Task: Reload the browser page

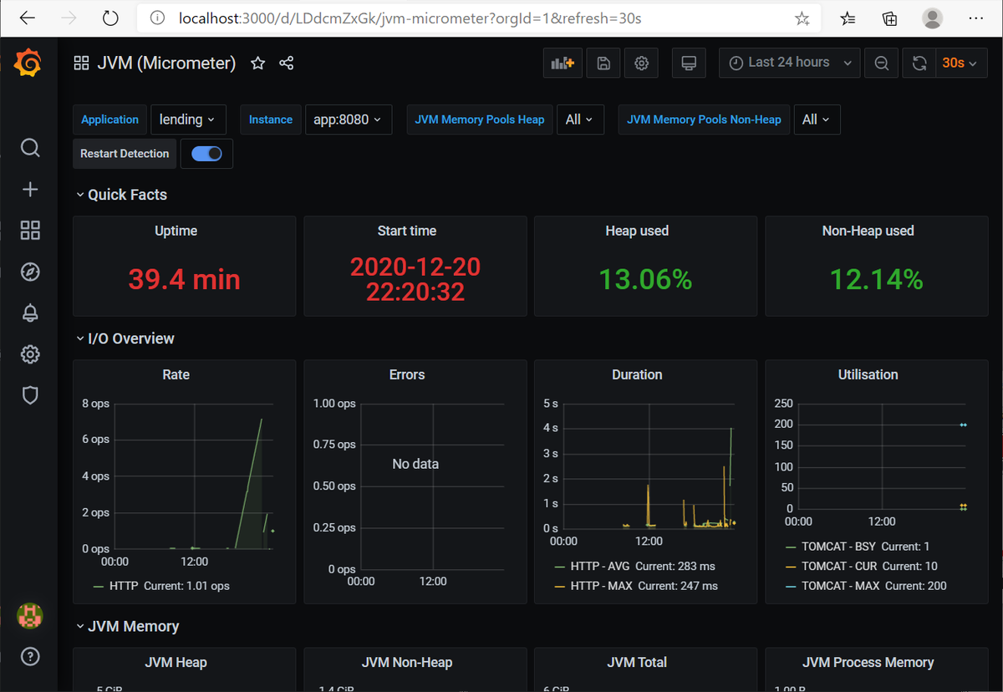Action: tap(110, 18)
